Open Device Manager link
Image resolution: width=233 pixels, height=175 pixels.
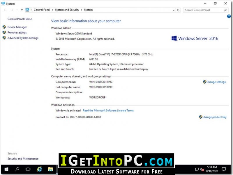17,27
